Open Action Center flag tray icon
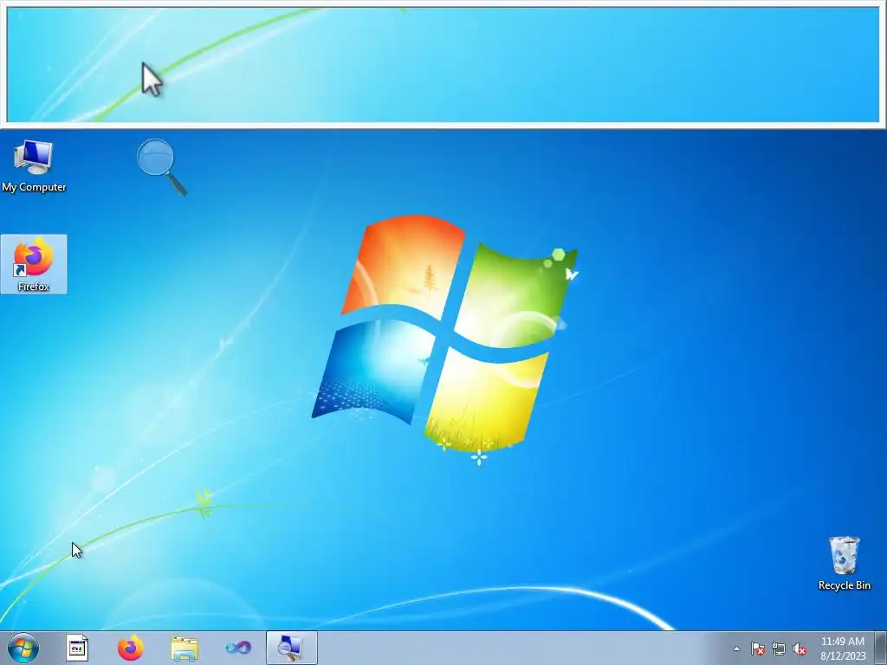887x665 pixels. tap(758, 649)
